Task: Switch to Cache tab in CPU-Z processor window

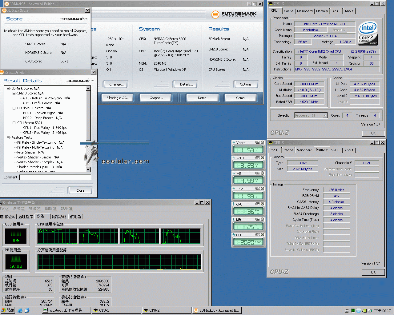Action: (x=288, y=11)
